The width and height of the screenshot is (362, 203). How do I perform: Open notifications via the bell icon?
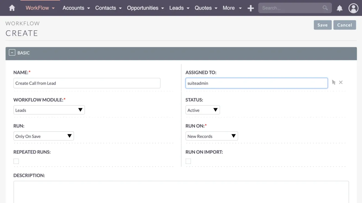click(x=340, y=8)
